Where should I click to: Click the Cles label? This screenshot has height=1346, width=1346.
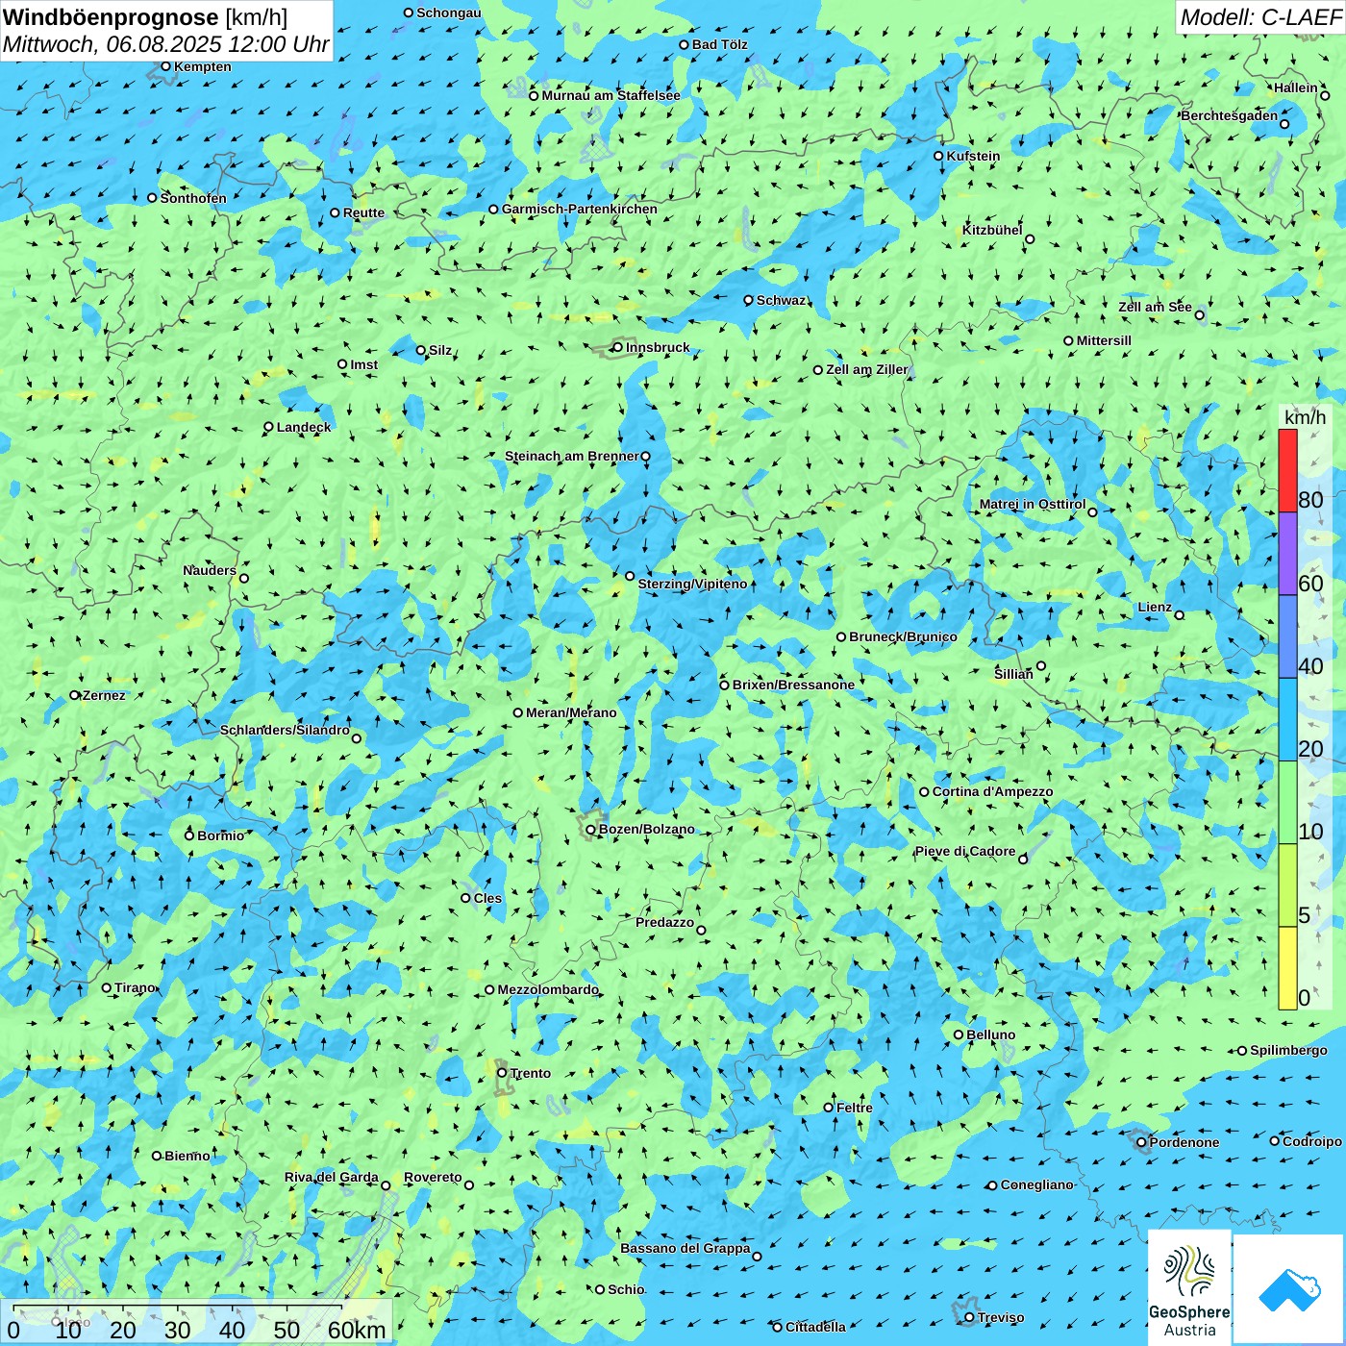(487, 898)
